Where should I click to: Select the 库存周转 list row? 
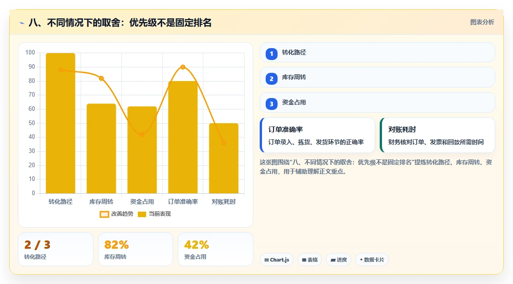[377, 77]
